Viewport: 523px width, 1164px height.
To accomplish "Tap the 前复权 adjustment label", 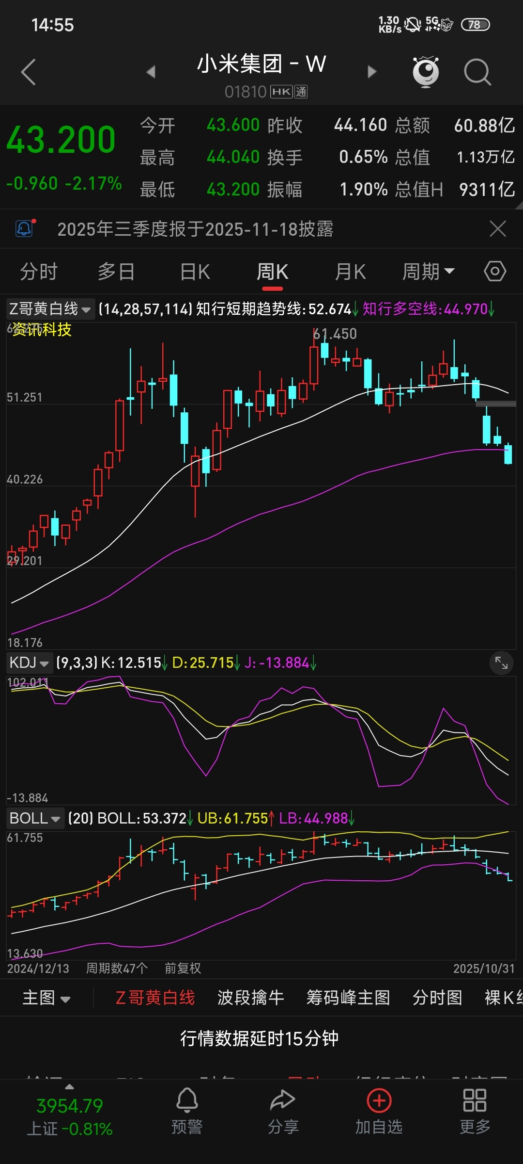I will click(183, 969).
